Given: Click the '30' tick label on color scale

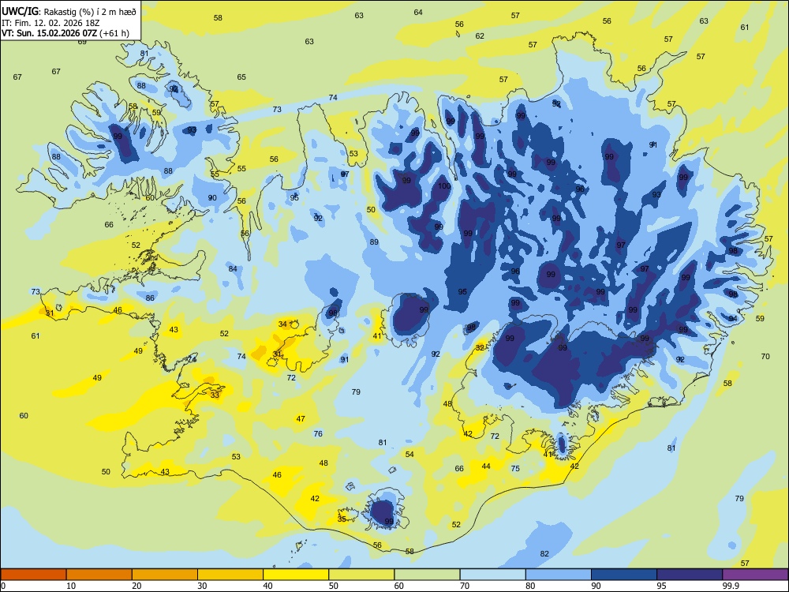Looking at the screenshot, I should (x=202, y=586).
